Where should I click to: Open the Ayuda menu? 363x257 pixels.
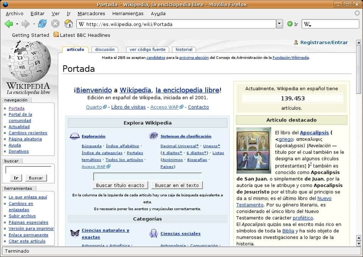pyautogui.click(x=158, y=14)
